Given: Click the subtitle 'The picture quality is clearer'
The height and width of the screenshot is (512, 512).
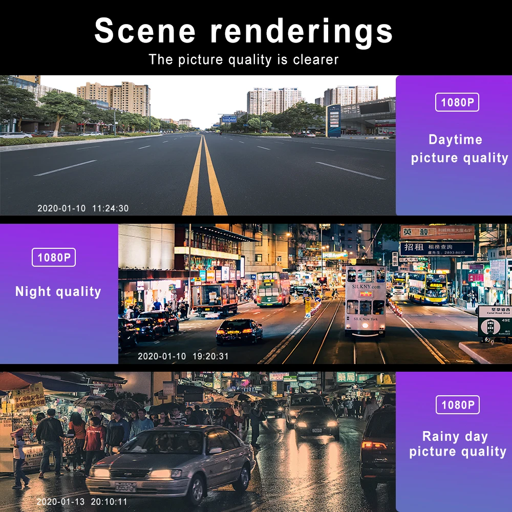Looking at the screenshot, I should click(244, 60).
